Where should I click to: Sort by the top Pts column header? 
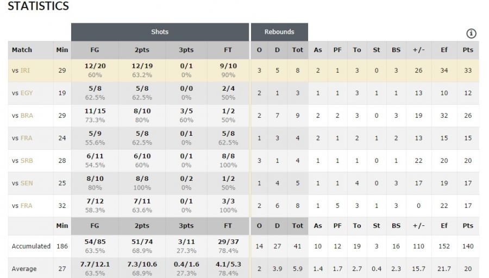pos(468,50)
